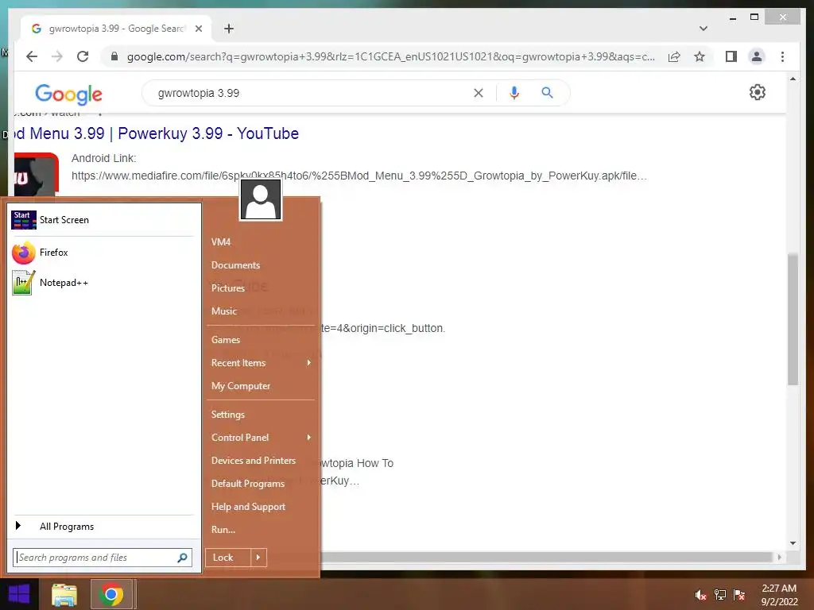The image size is (814, 610).
Task: Click Chrome's forward arrow button
Action: click(57, 56)
